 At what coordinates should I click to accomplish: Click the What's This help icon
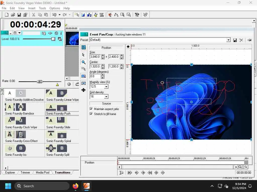pos(145,15)
